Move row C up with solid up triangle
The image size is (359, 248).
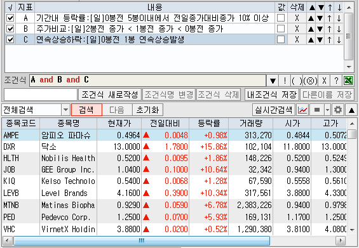tap(311, 40)
